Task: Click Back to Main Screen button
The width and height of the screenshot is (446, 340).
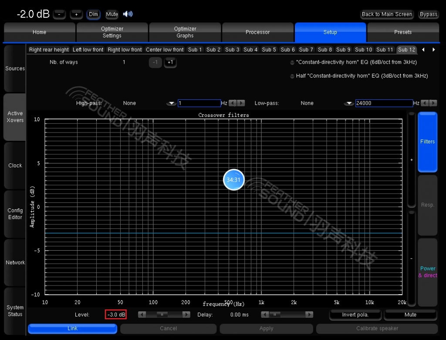Action: (x=387, y=14)
